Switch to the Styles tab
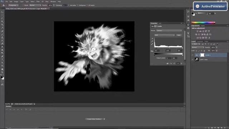229x129 pixels. [203, 26]
